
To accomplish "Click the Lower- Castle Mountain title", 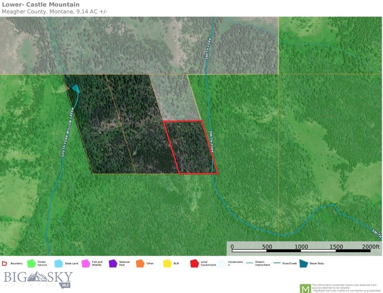I will pos(41,5).
